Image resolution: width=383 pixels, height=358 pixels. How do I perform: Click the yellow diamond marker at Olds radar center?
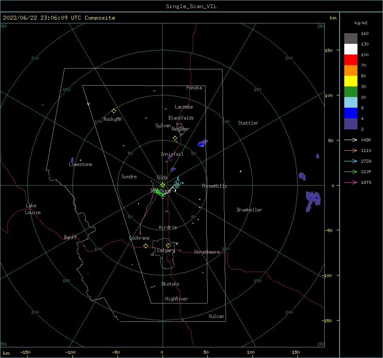163,185
